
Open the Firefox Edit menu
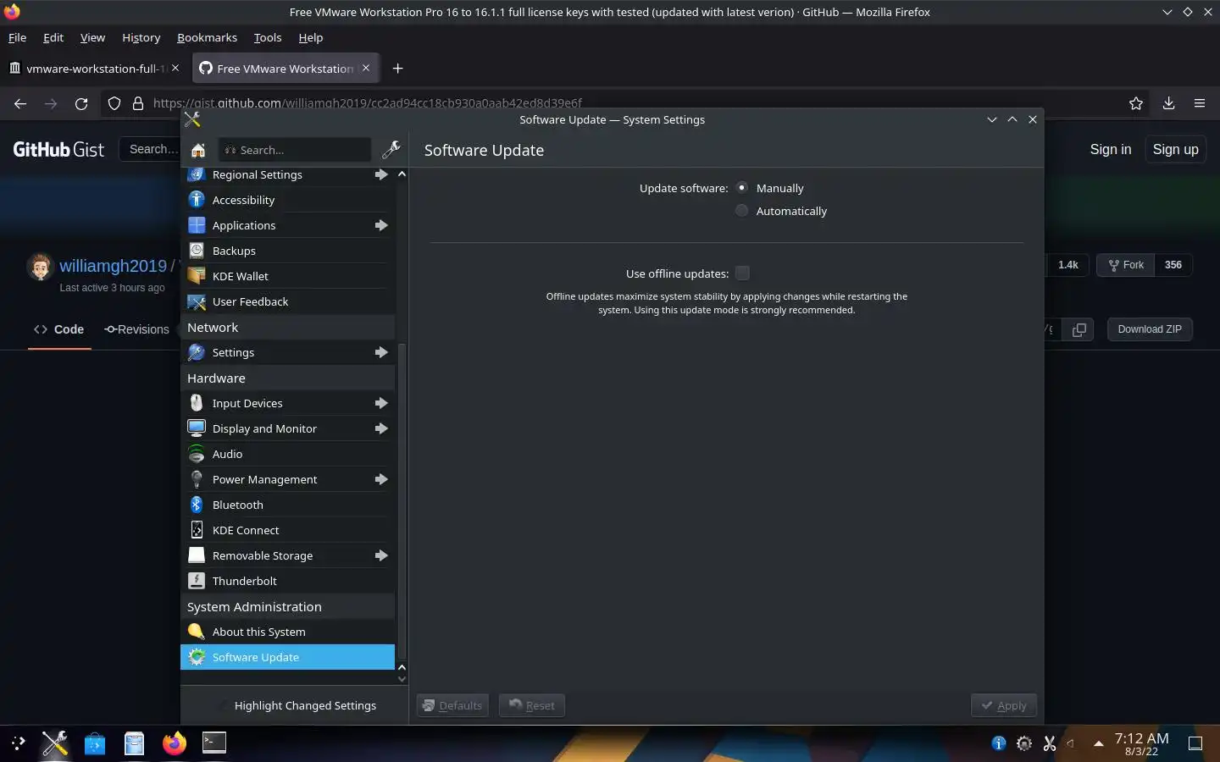pyautogui.click(x=53, y=37)
